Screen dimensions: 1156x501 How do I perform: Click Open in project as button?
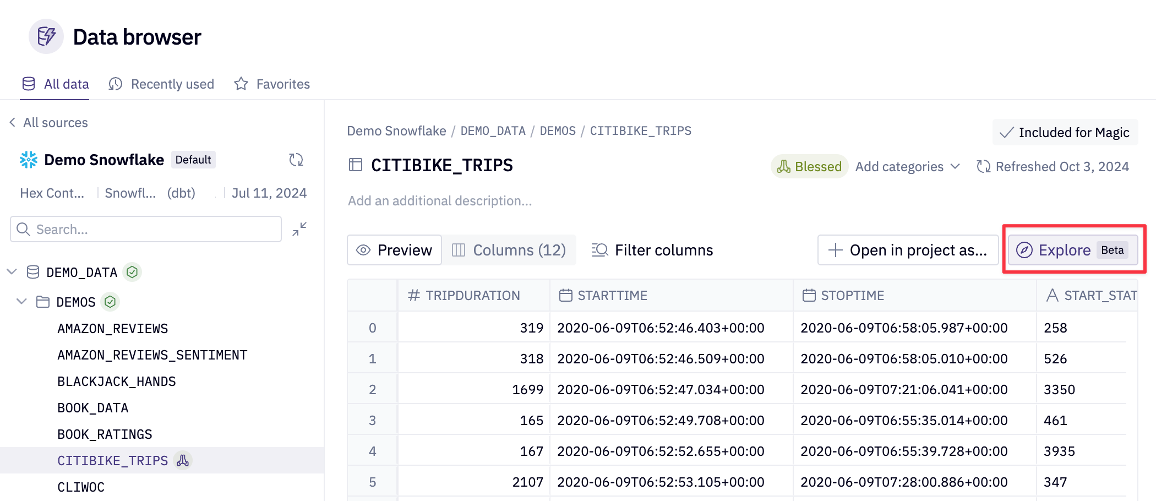coord(908,250)
